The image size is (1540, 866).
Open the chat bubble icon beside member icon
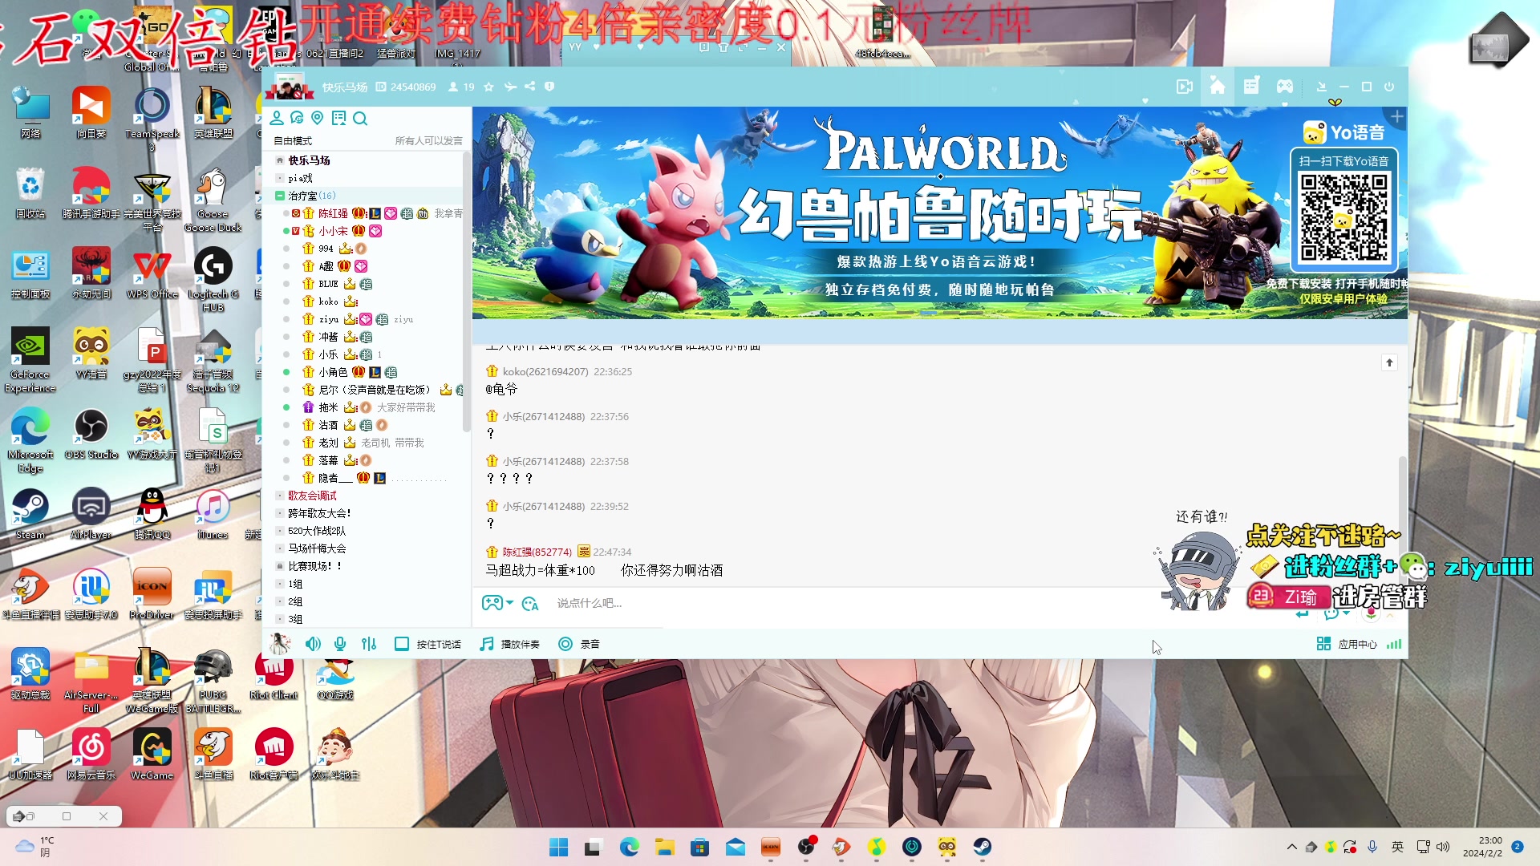pos(297,119)
